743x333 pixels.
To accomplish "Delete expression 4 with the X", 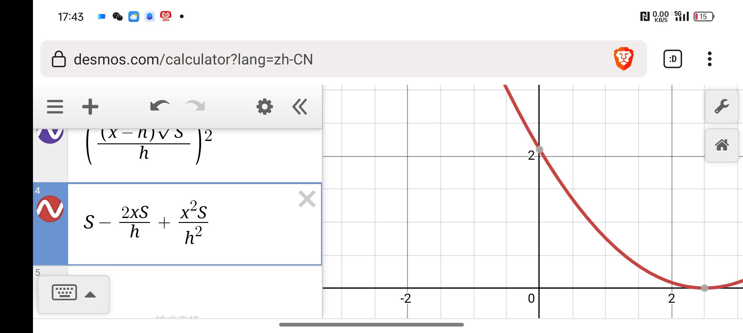I will click(x=307, y=199).
